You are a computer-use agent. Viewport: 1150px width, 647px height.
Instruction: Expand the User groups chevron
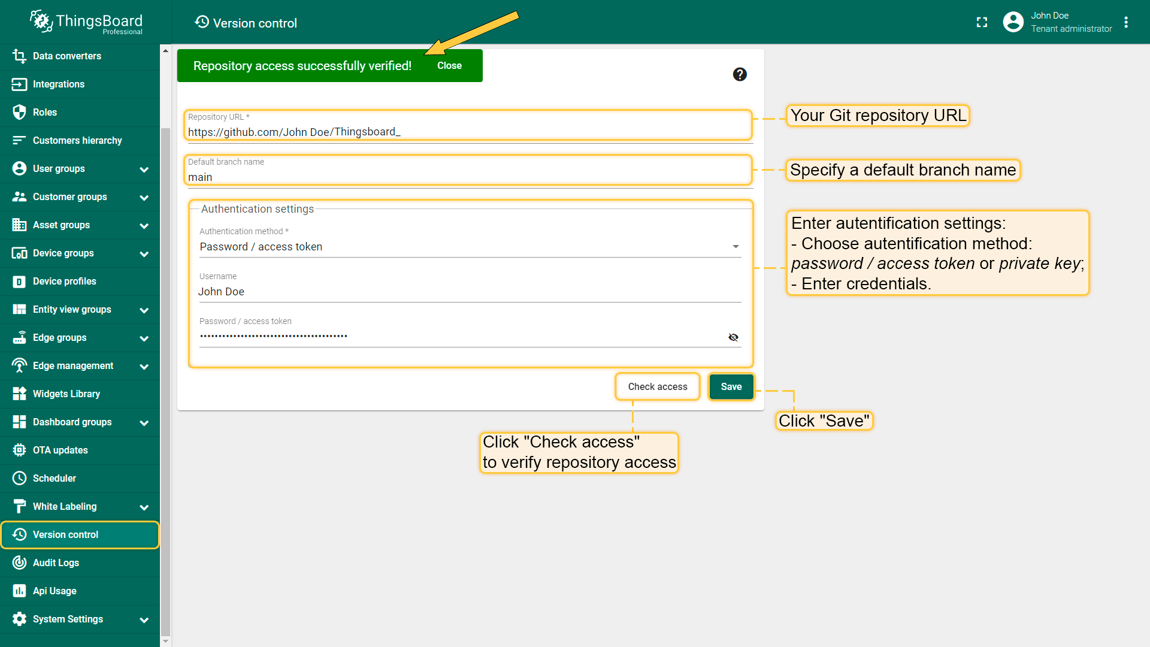click(144, 169)
